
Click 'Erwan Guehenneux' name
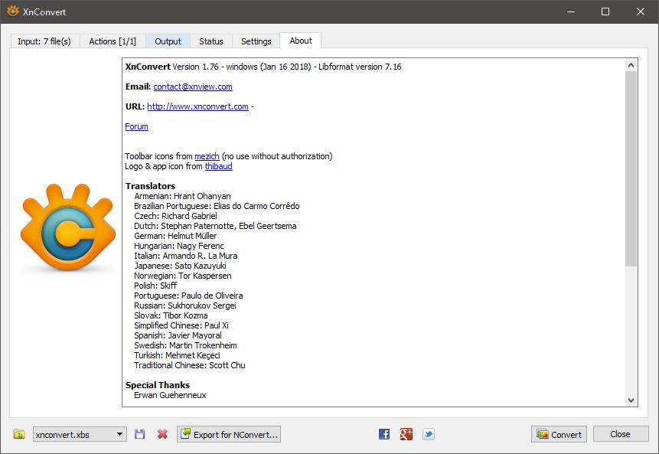coord(170,396)
